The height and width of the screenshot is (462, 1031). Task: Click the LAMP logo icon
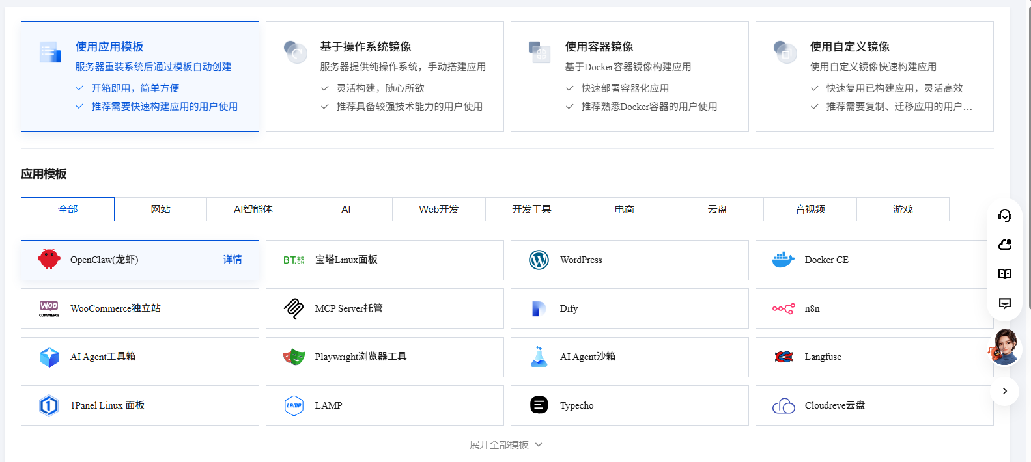[294, 405]
